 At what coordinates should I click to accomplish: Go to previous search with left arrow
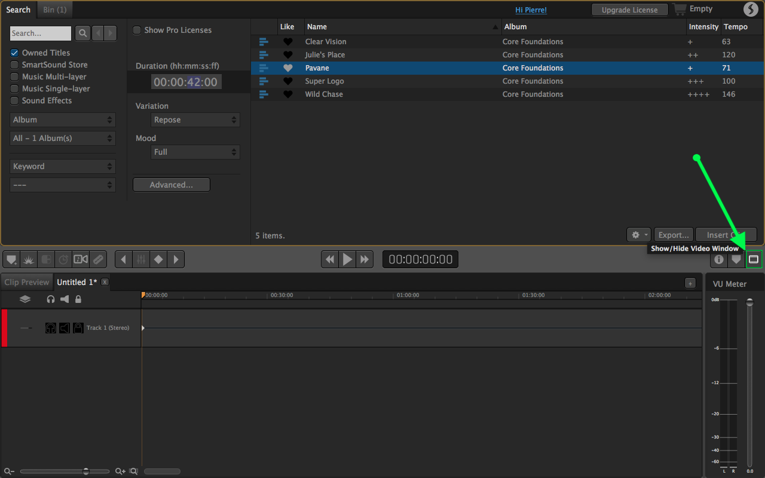tap(97, 33)
